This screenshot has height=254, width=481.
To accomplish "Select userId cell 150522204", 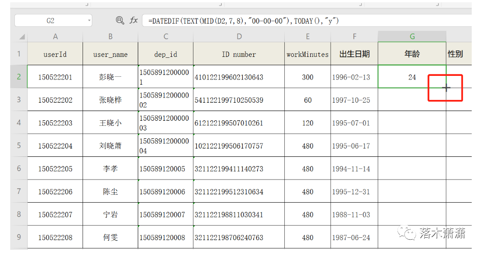I will point(55,146).
